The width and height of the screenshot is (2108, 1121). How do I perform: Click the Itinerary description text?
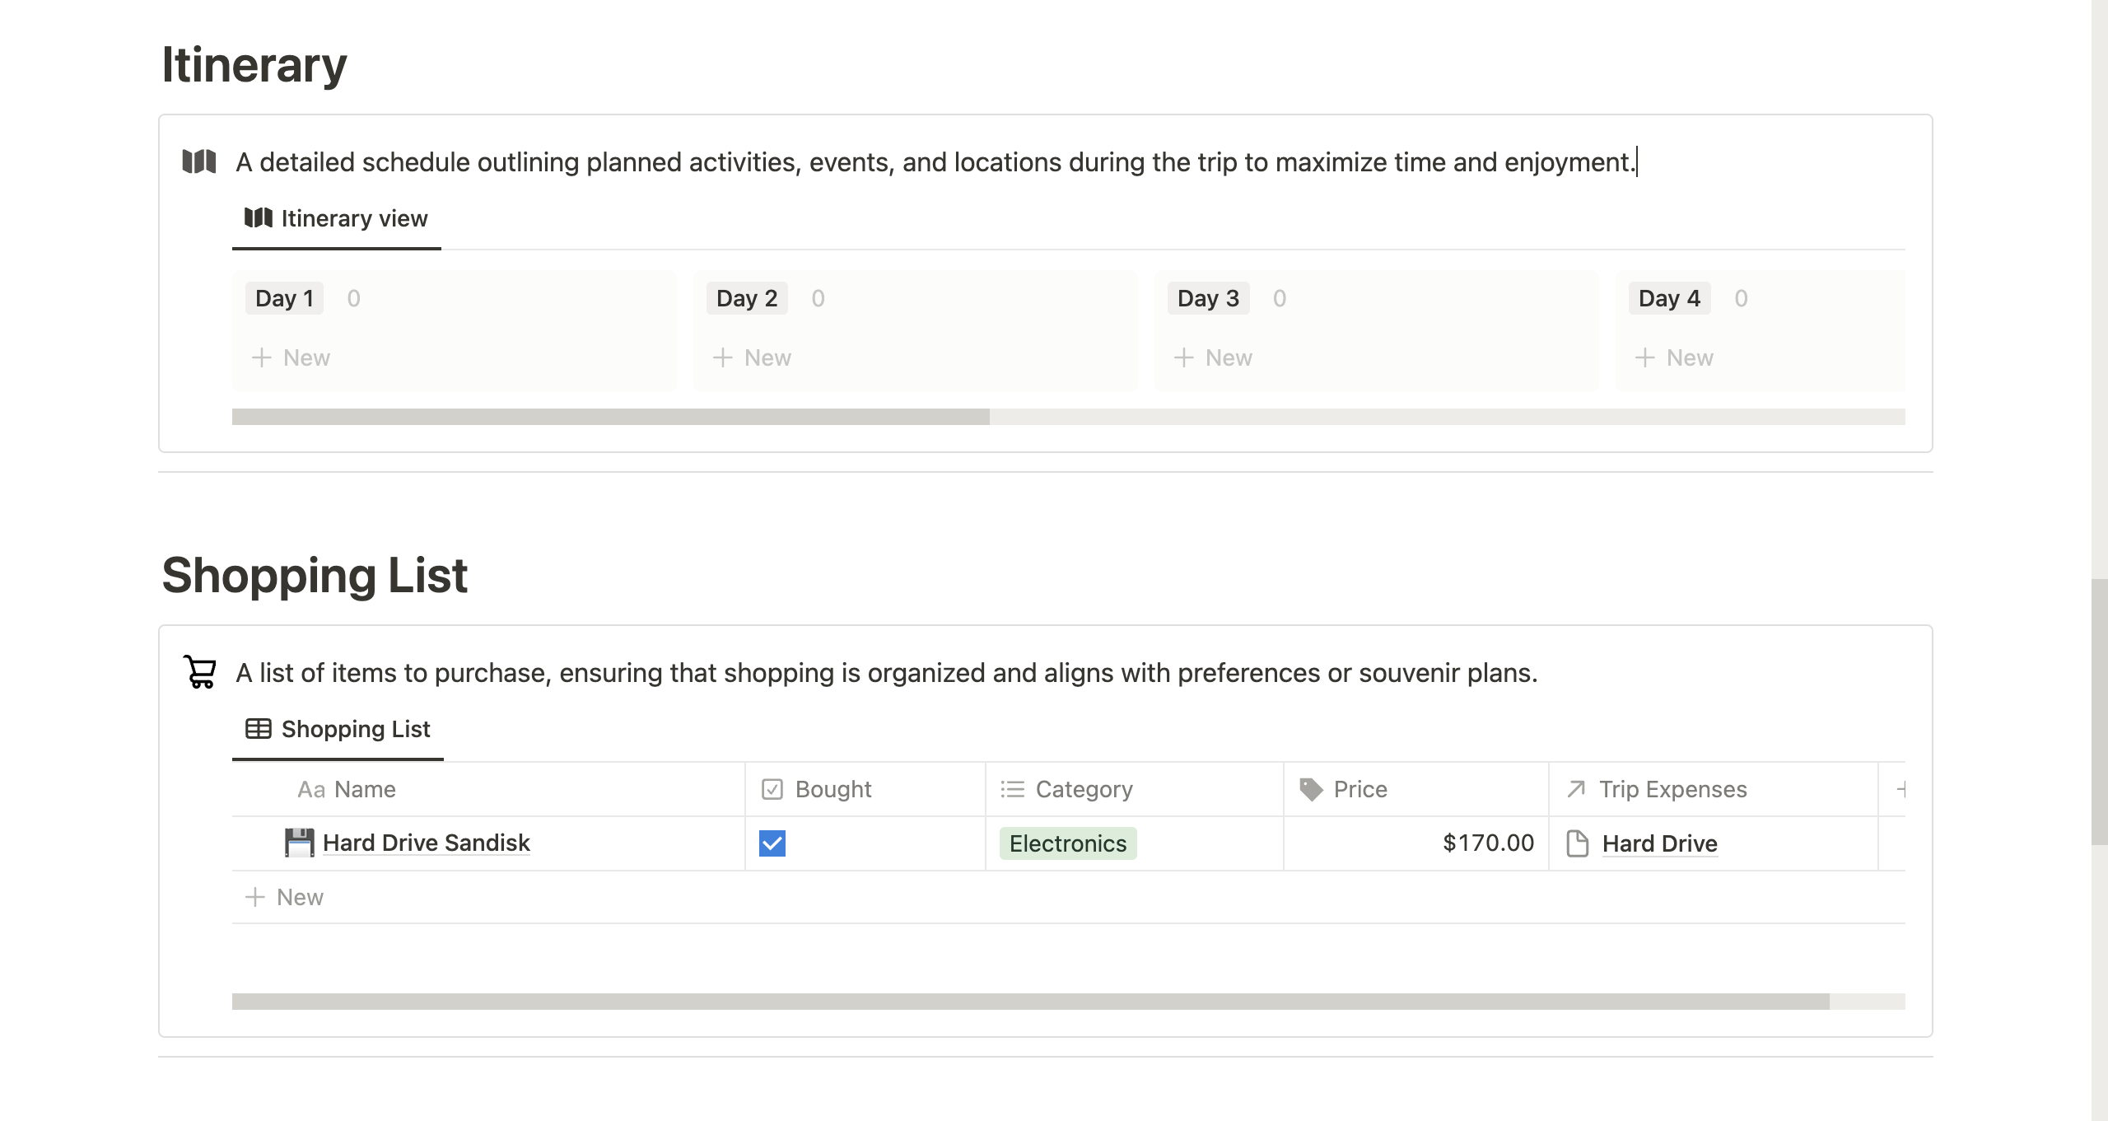click(x=935, y=162)
